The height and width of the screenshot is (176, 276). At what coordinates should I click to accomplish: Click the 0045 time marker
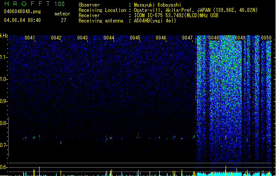click(x=135, y=38)
